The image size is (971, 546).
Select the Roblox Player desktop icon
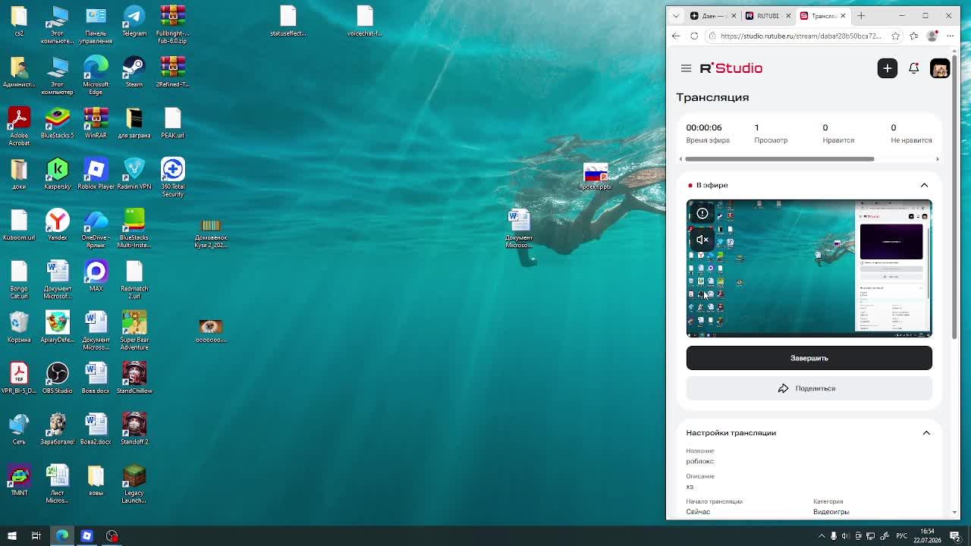[x=96, y=174]
